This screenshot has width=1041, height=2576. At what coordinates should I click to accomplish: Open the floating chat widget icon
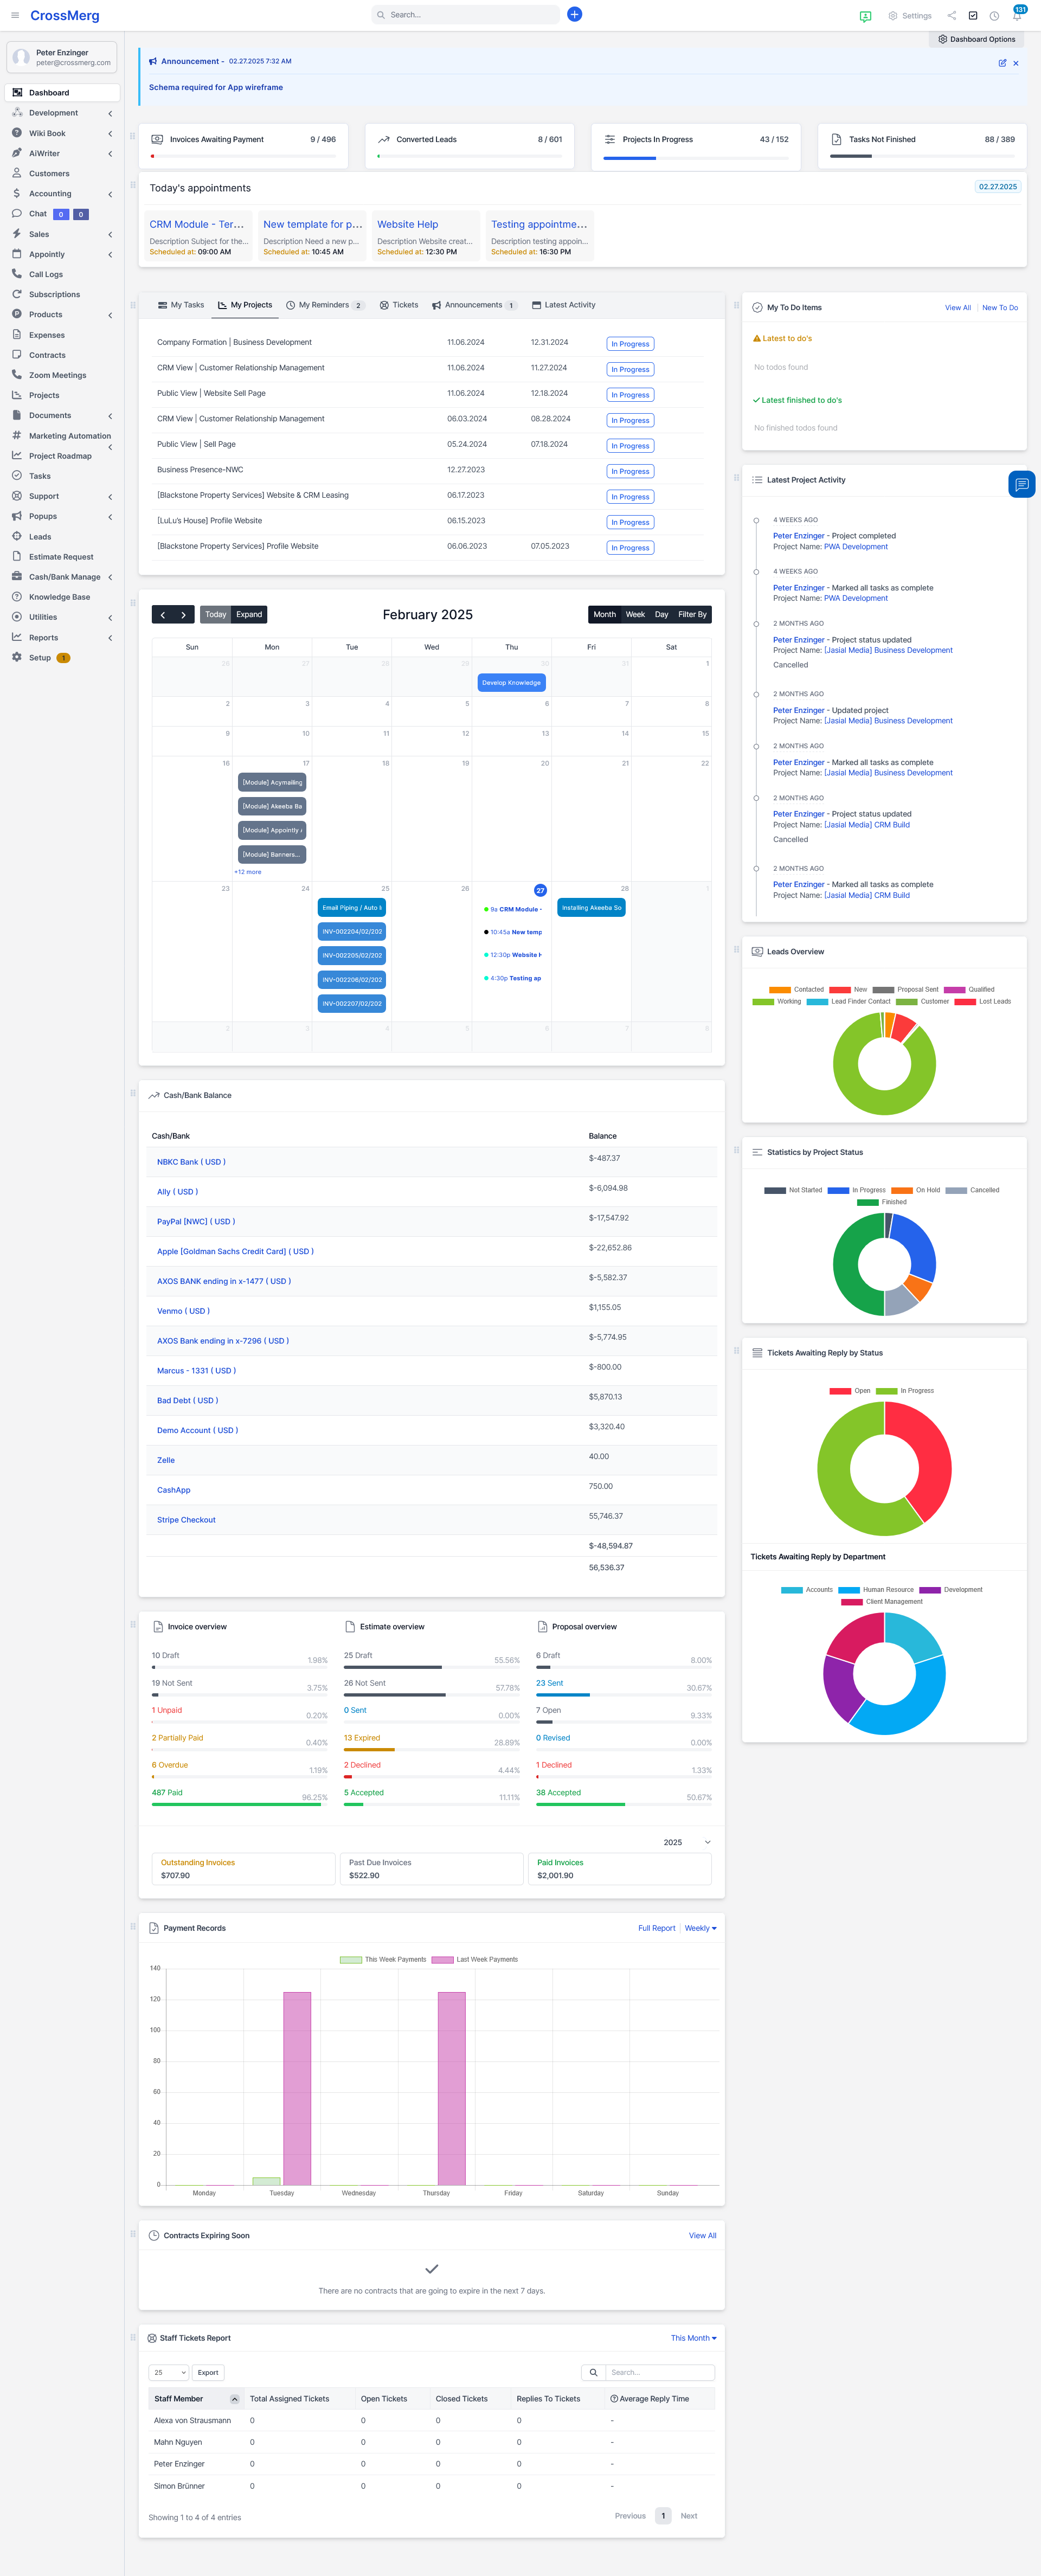(1021, 484)
